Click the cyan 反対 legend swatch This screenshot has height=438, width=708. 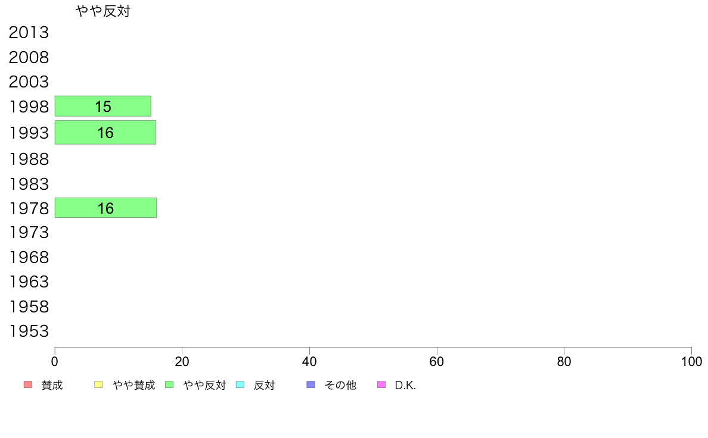(240, 384)
